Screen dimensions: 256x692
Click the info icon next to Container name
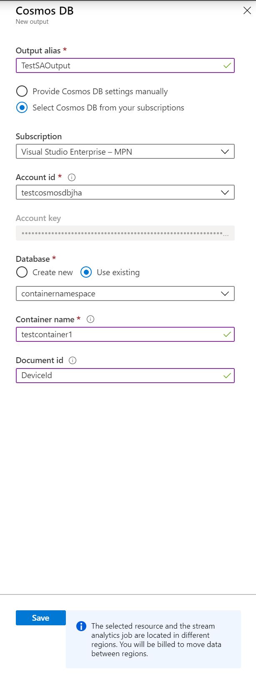pyautogui.click(x=90, y=319)
